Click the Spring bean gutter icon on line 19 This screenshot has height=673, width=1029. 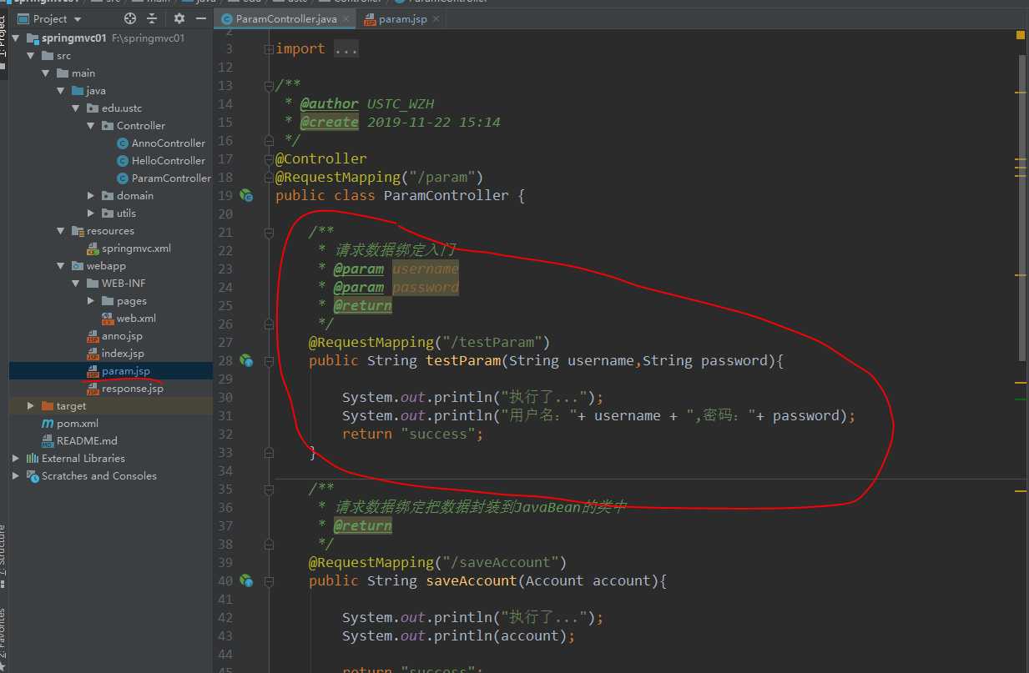coord(246,195)
